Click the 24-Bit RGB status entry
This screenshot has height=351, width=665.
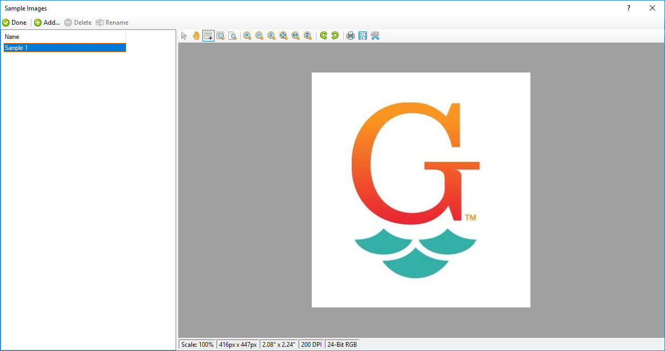(x=342, y=345)
